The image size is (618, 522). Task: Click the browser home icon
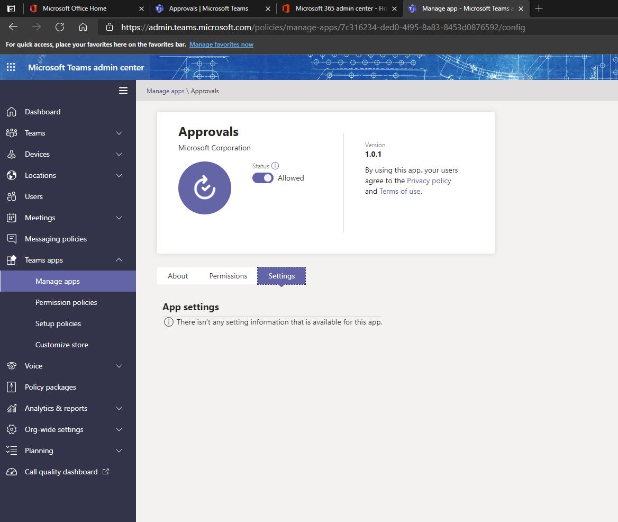tap(83, 27)
